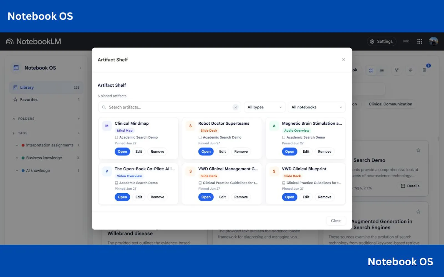
Task: Add a new tag with plus icon
Action: [x=79, y=133]
